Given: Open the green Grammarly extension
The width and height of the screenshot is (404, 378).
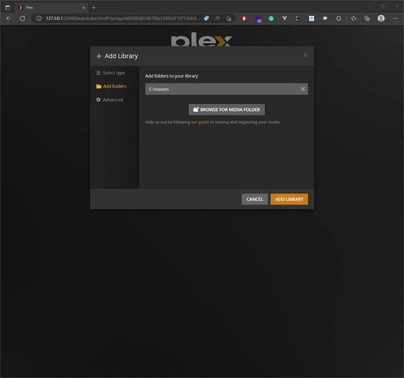Looking at the screenshot, I should click(271, 18).
